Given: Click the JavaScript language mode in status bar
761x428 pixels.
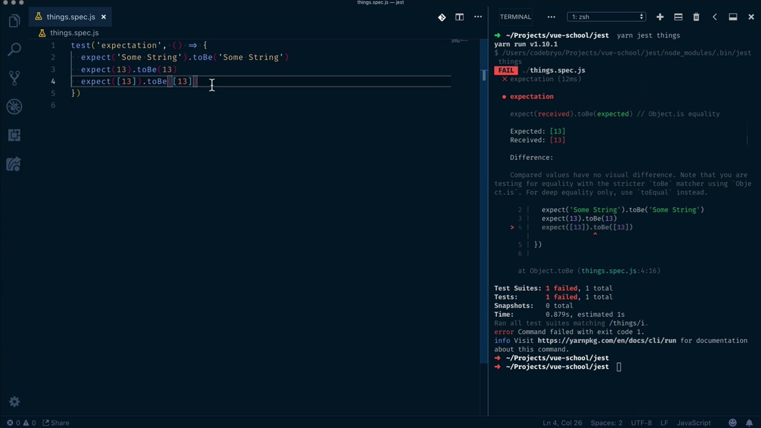Looking at the screenshot, I should tap(694, 423).
